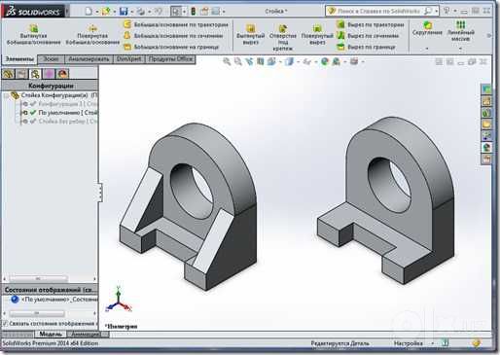Click the Save icon
This screenshot has height=355, width=500.
[124, 11]
